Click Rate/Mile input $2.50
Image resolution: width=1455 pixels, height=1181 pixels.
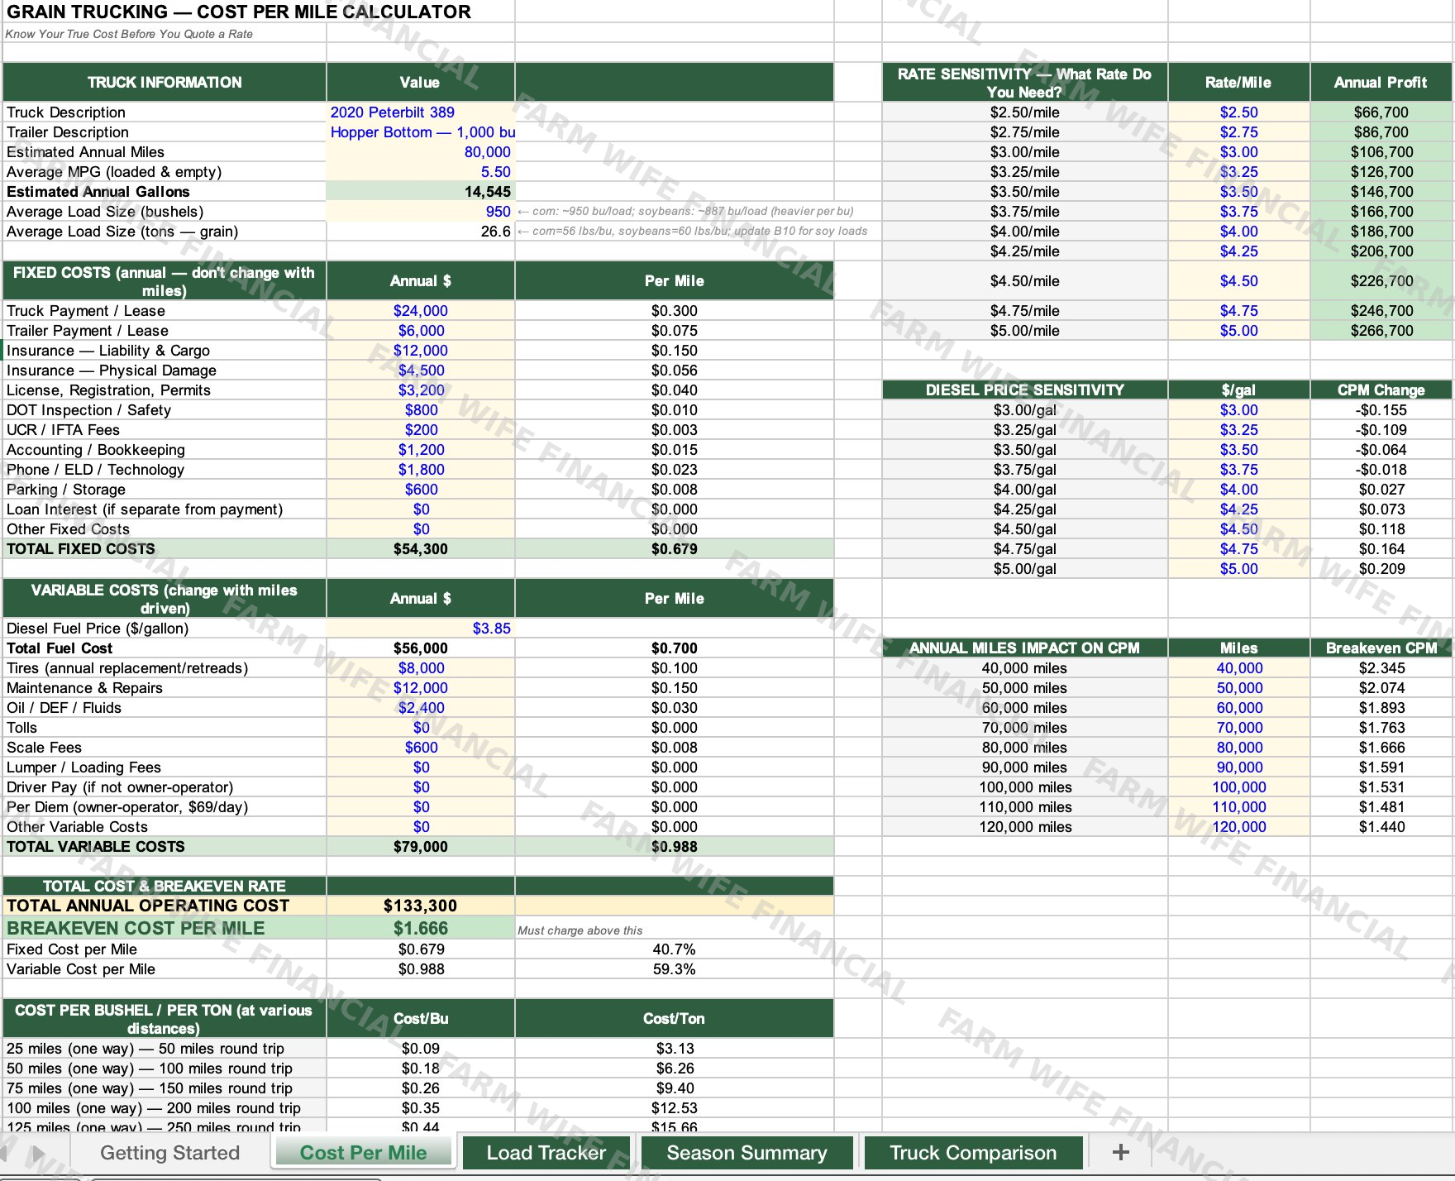tap(1238, 112)
